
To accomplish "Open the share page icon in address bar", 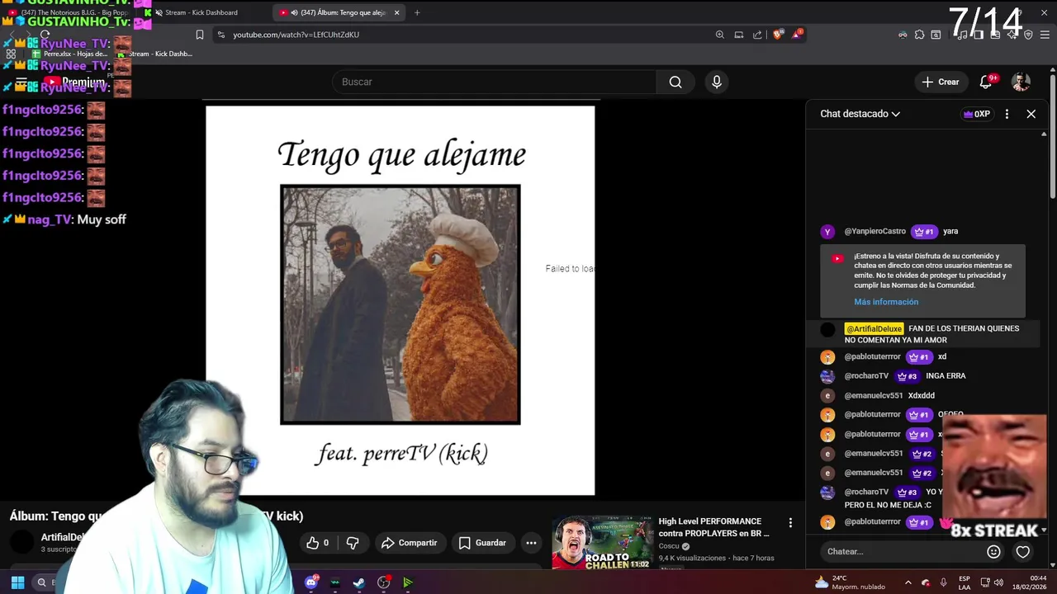I will tap(758, 35).
